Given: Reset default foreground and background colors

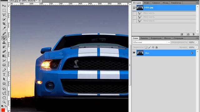Looking at the screenshot, I should (2, 106).
